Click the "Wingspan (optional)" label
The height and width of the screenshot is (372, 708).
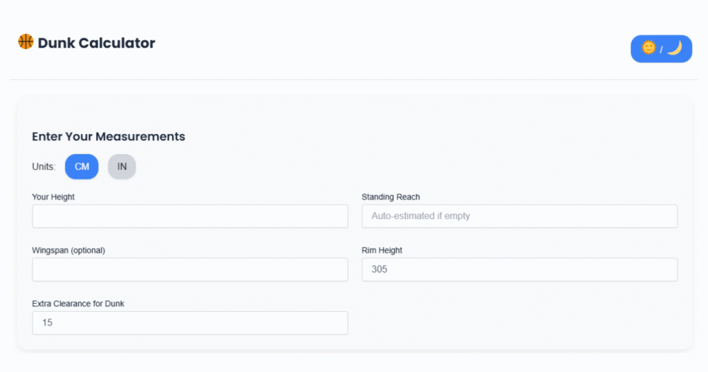tap(68, 250)
